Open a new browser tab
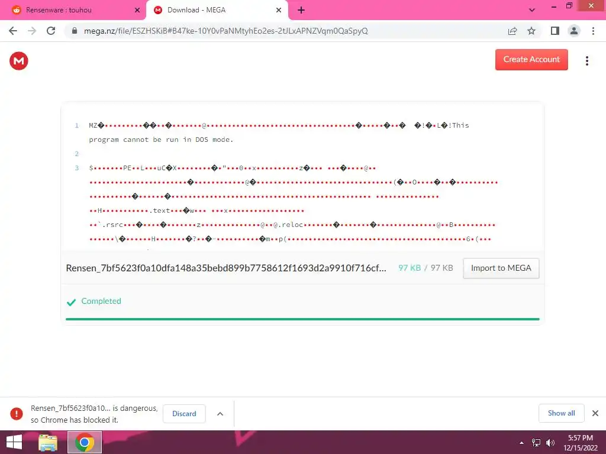The width and height of the screenshot is (606, 454). click(x=301, y=11)
